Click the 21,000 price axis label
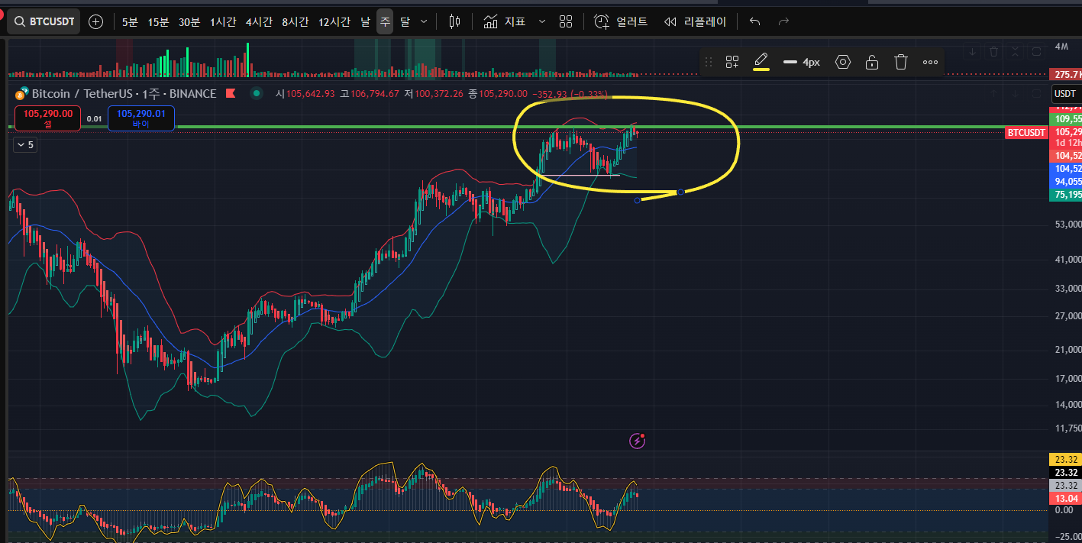The width and height of the screenshot is (1082, 543). tap(1067, 350)
